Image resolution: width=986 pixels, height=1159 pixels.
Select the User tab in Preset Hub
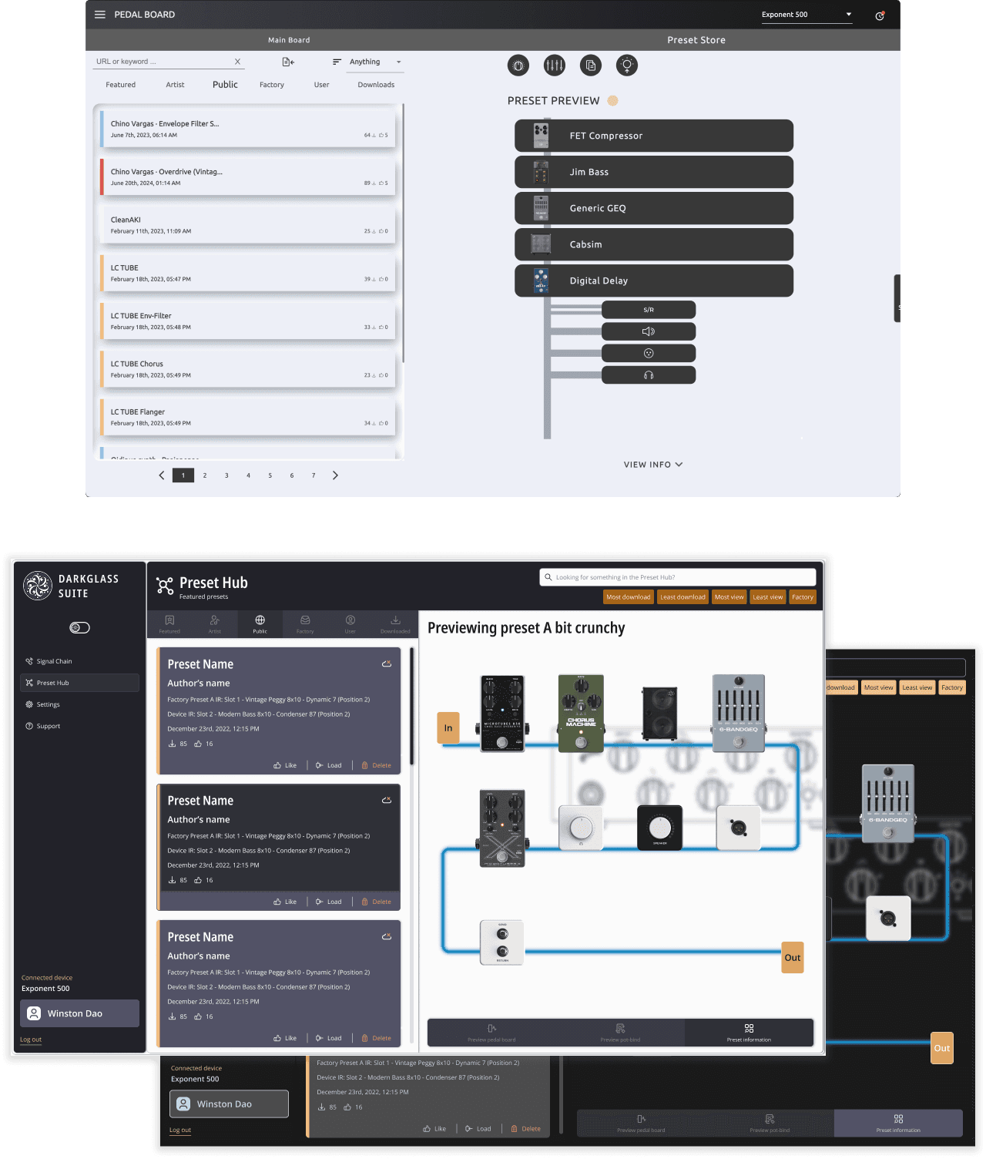350,624
